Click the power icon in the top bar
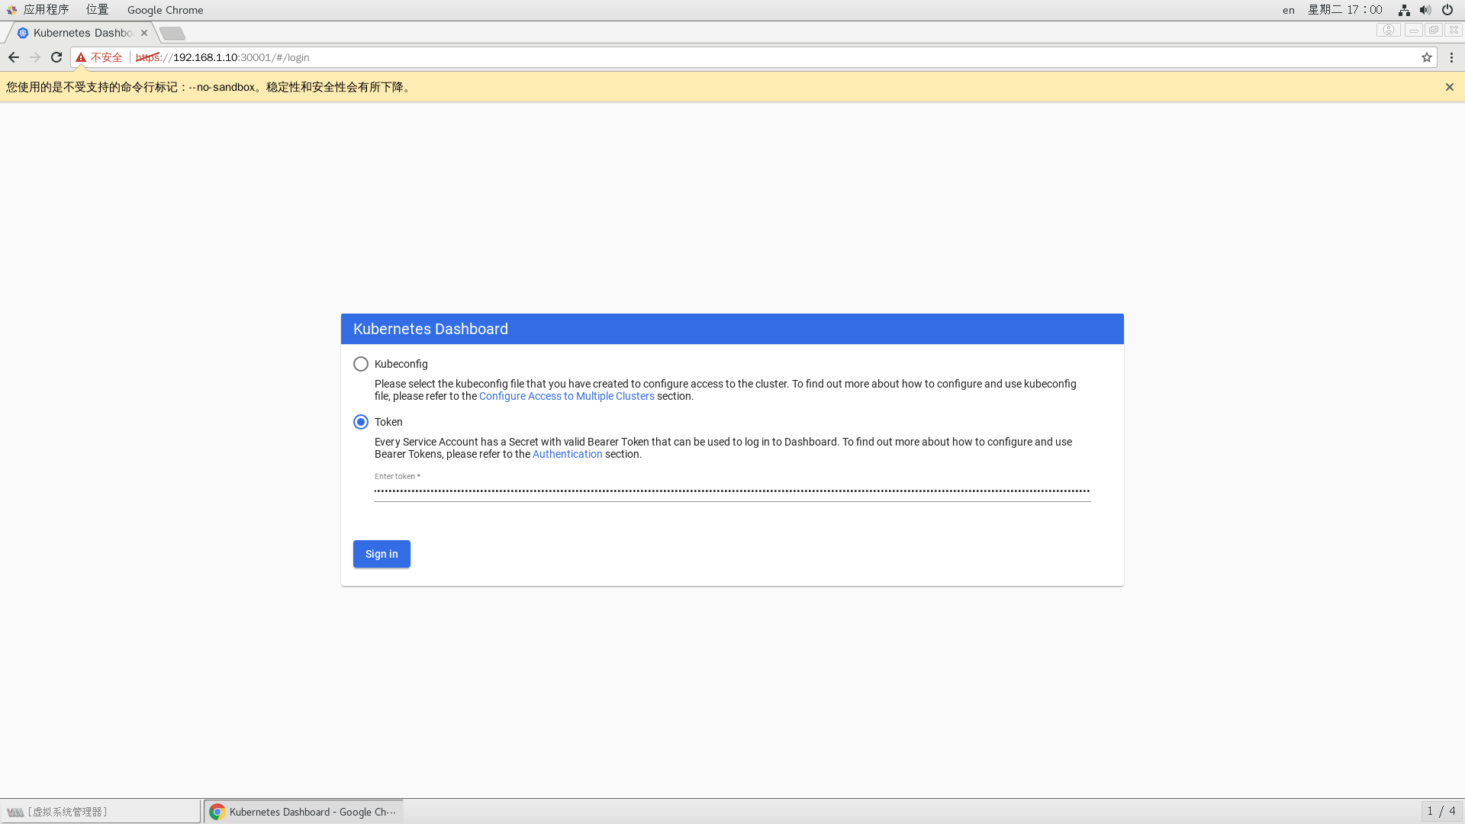The height and width of the screenshot is (824, 1465). point(1447,10)
